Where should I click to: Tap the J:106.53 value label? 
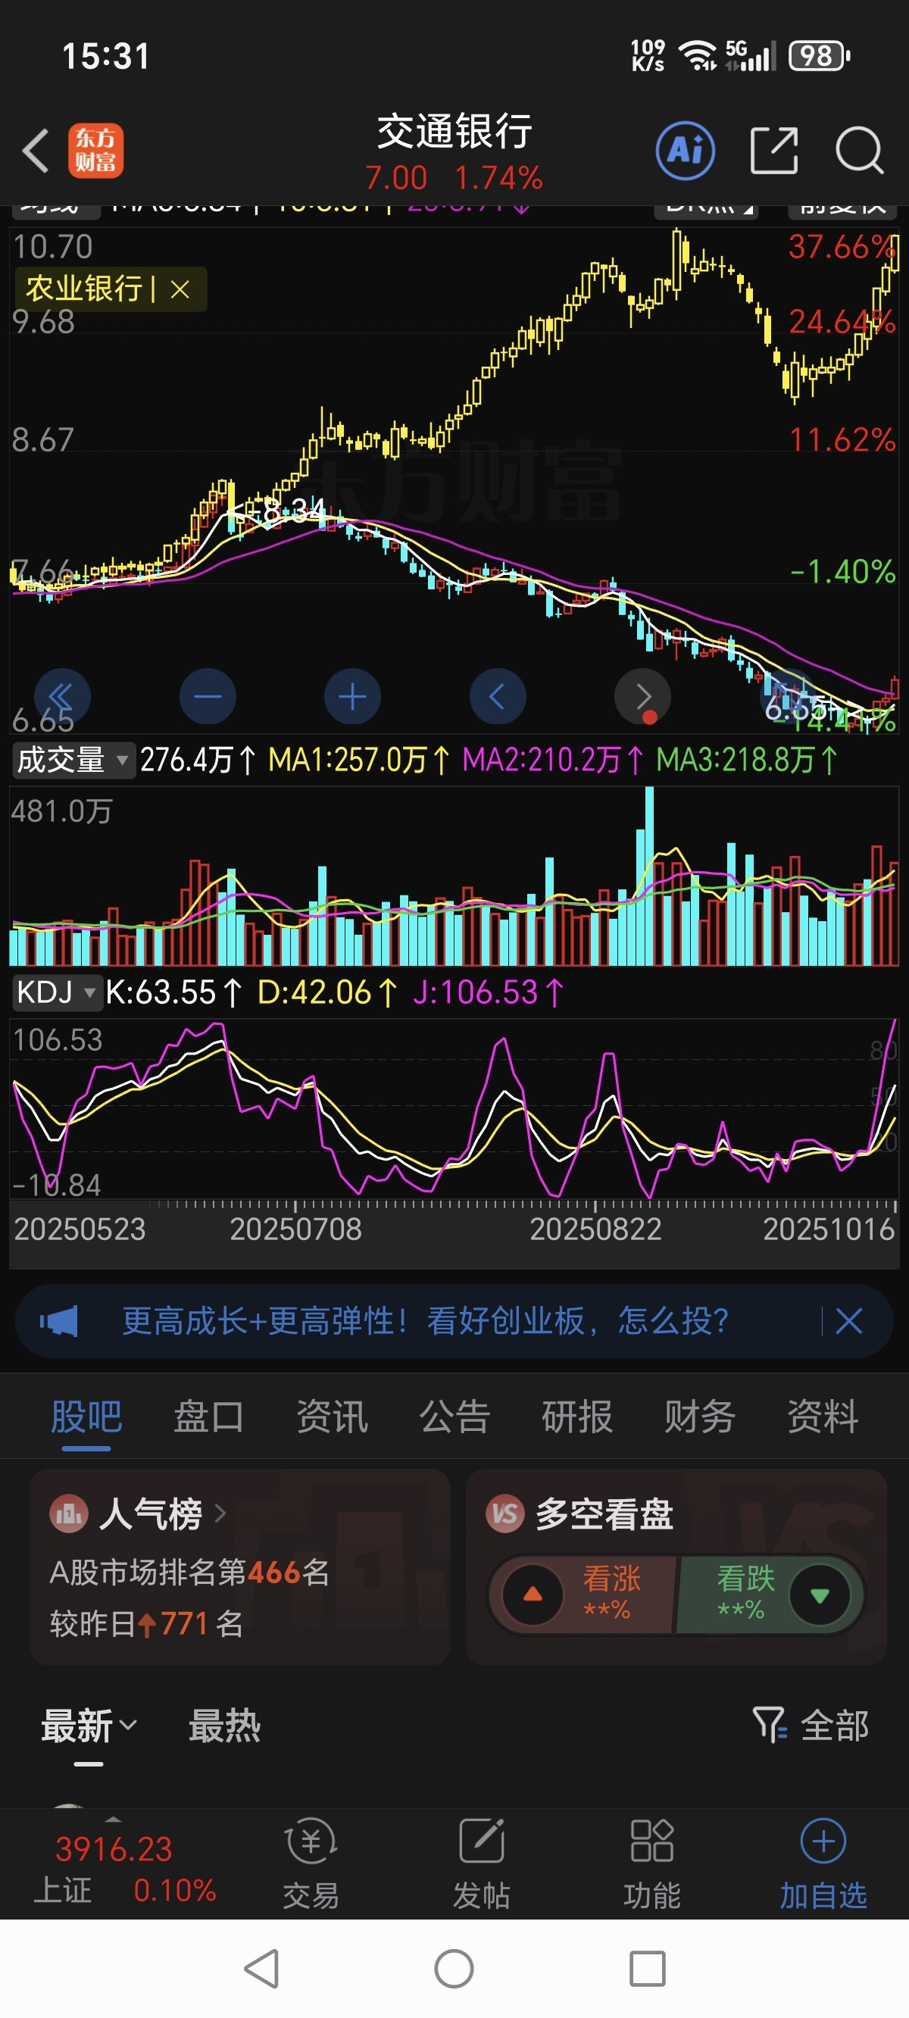pyautogui.click(x=487, y=992)
